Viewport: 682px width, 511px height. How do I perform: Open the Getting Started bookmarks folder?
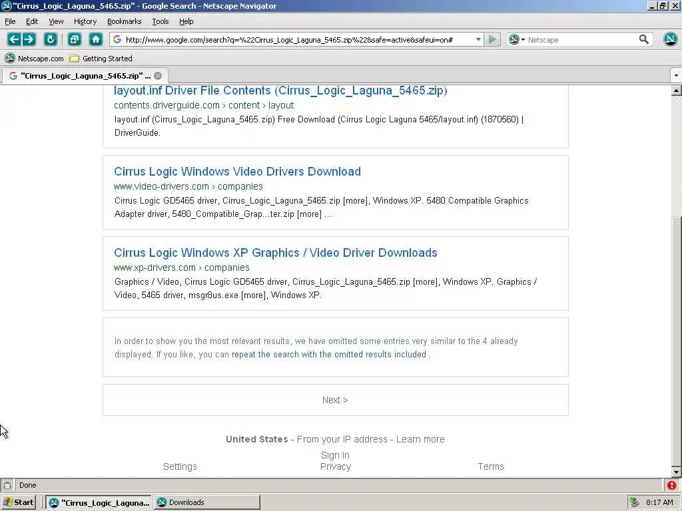coord(101,59)
